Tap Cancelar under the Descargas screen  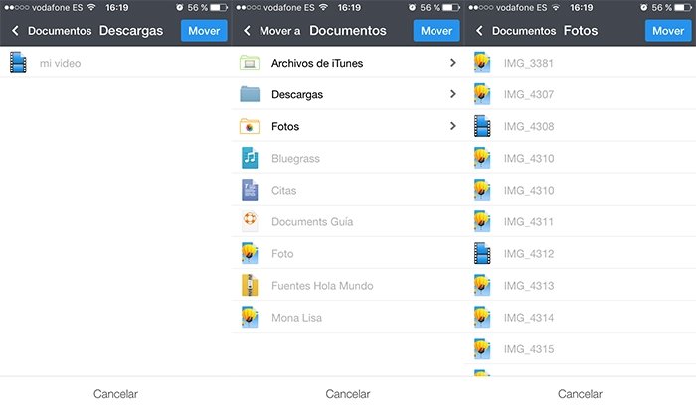pyautogui.click(x=116, y=394)
